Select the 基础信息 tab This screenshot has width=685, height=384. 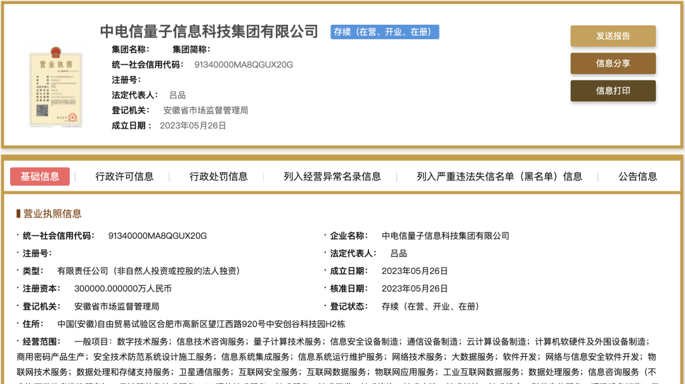tap(40, 176)
